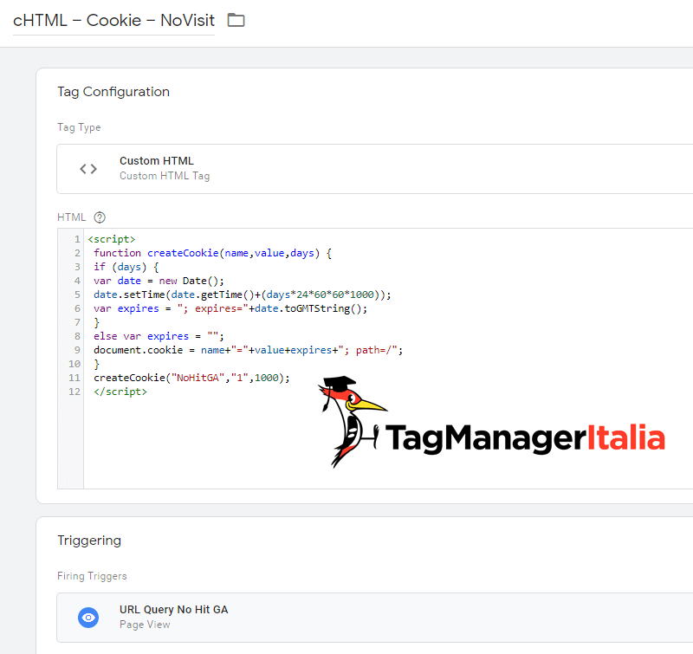Click the folder icon beside tag name

coord(236,20)
